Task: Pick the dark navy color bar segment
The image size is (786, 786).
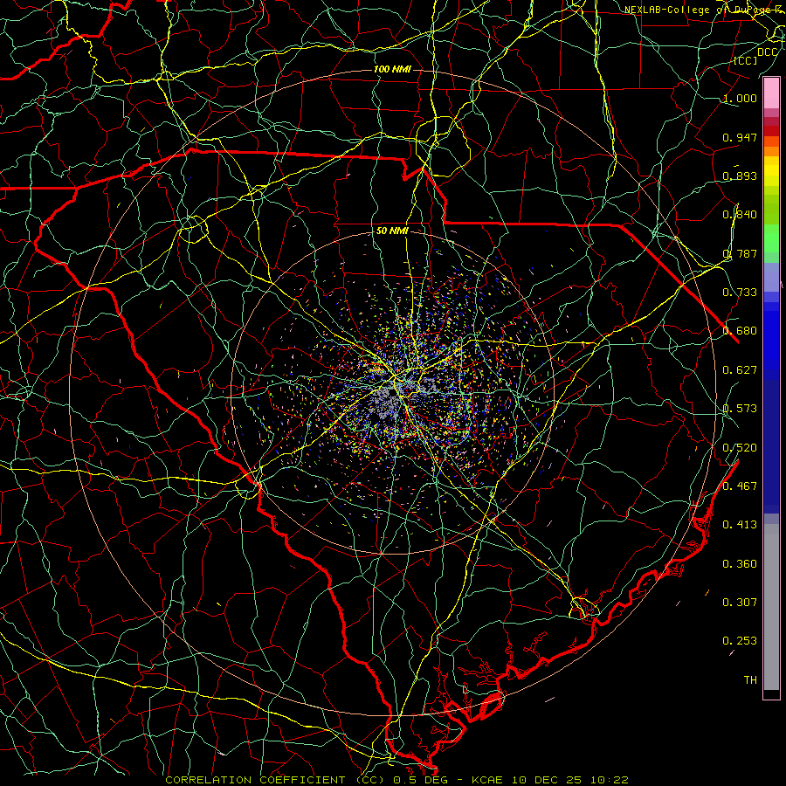Action: (771, 446)
